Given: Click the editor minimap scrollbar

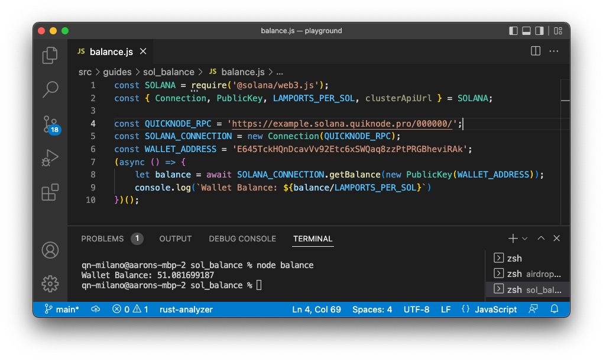Looking at the screenshot, I should [x=565, y=152].
